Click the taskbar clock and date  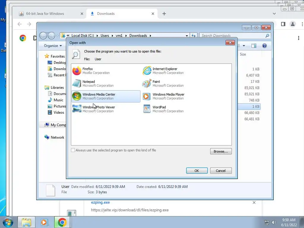[289, 222]
